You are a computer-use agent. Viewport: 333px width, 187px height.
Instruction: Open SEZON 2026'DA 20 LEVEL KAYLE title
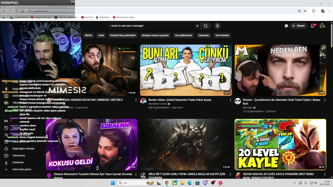[278, 176]
